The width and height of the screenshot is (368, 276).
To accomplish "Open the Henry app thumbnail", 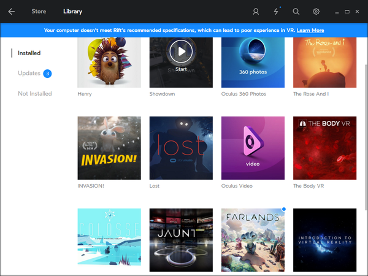I will click(x=109, y=63).
